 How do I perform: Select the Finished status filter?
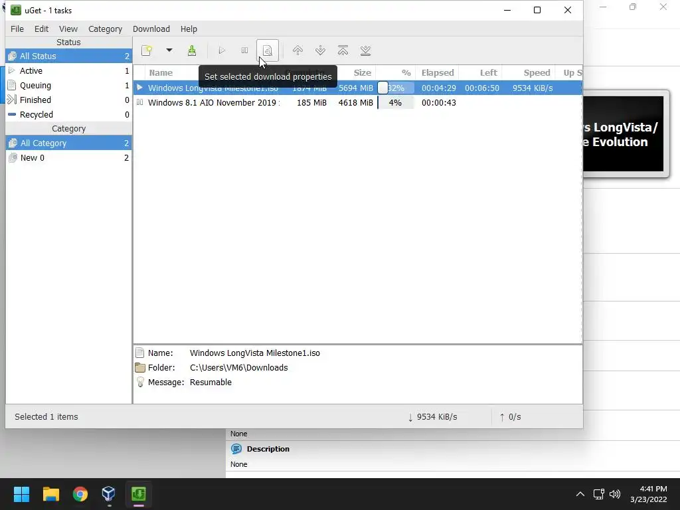[68, 100]
